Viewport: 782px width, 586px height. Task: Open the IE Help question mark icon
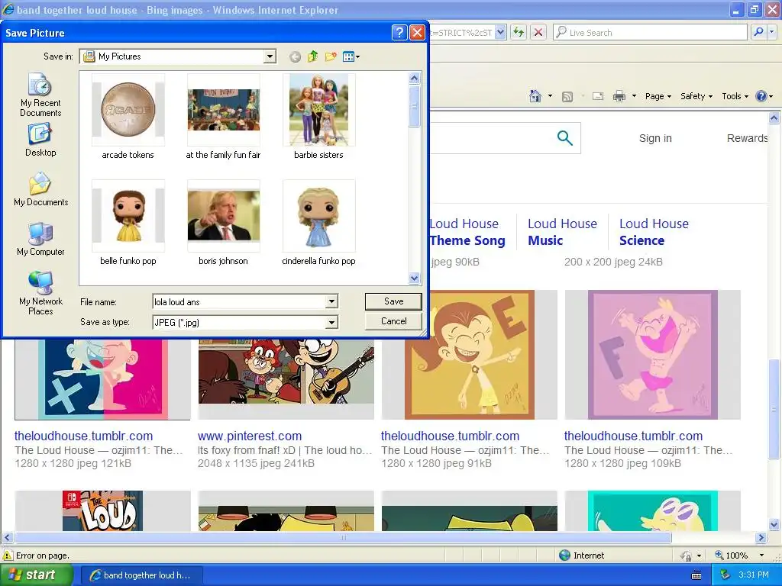click(761, 96)
